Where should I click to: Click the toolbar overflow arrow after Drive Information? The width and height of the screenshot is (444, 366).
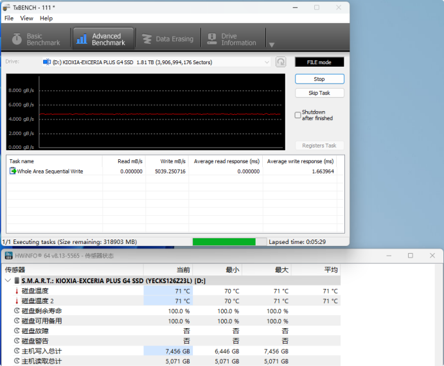(271, 45)
